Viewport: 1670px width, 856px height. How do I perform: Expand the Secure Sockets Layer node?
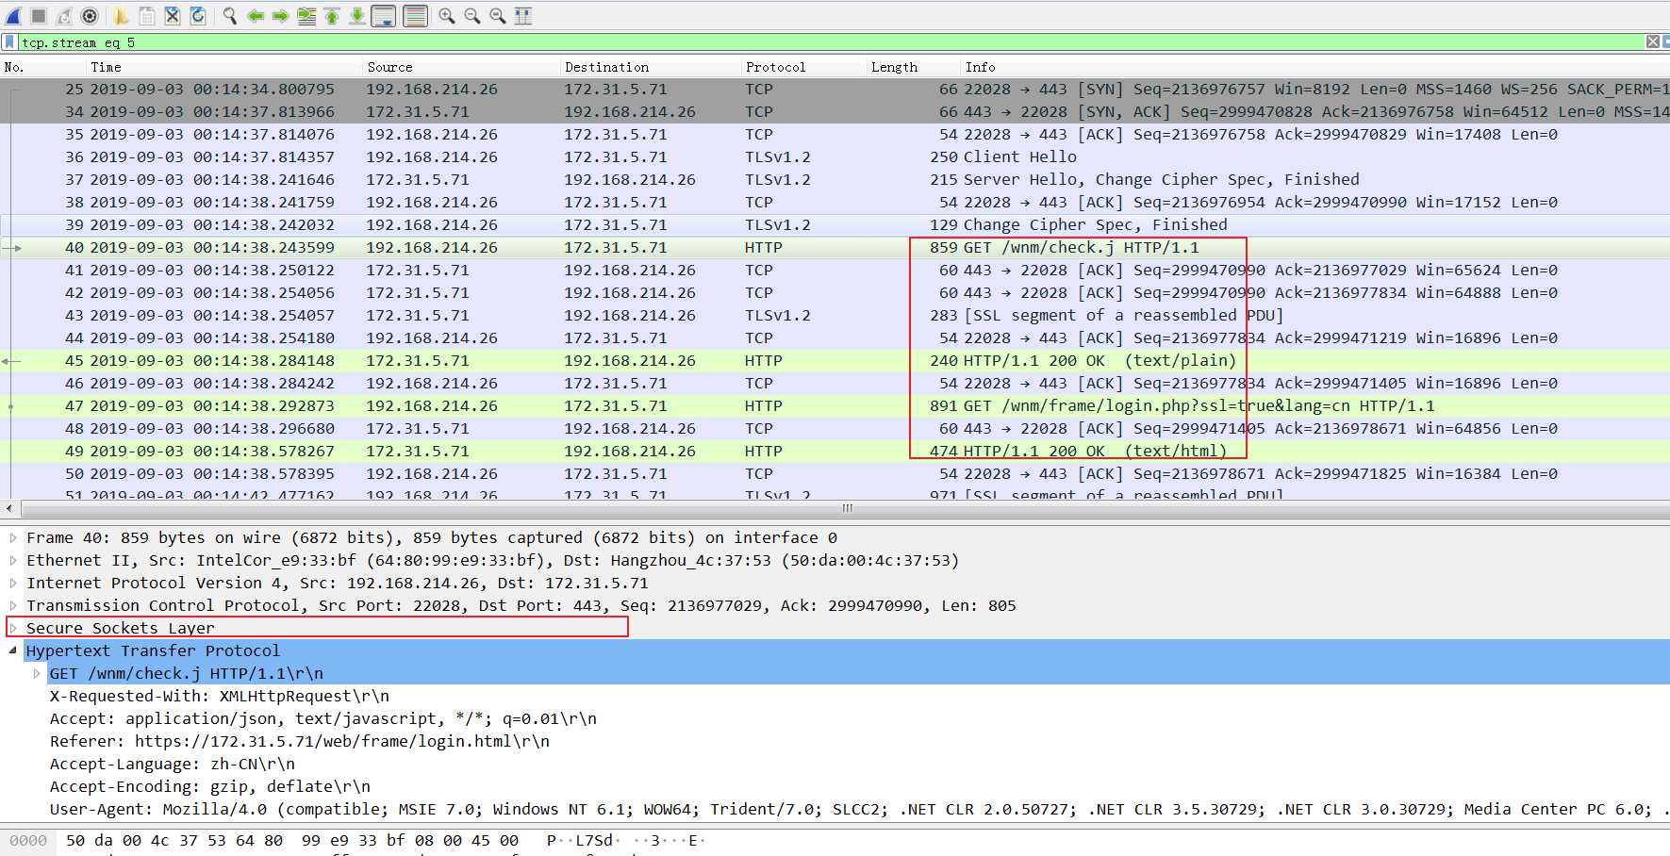tap(13, 628)
